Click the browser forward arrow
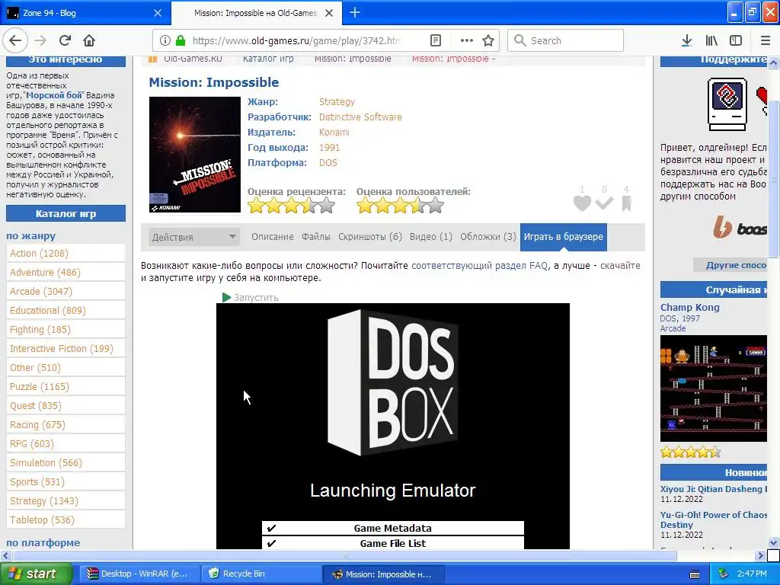The height and width of the screenshot is (585, 780). [41, 40]
